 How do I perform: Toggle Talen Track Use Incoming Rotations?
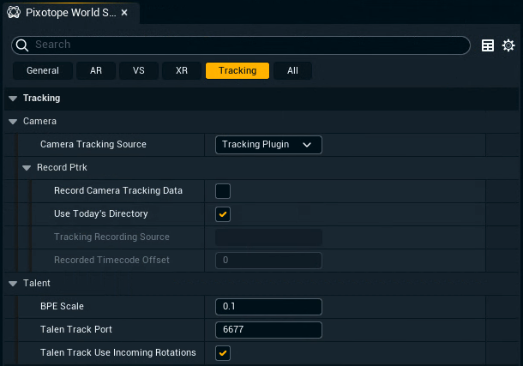tap(223, 353)
